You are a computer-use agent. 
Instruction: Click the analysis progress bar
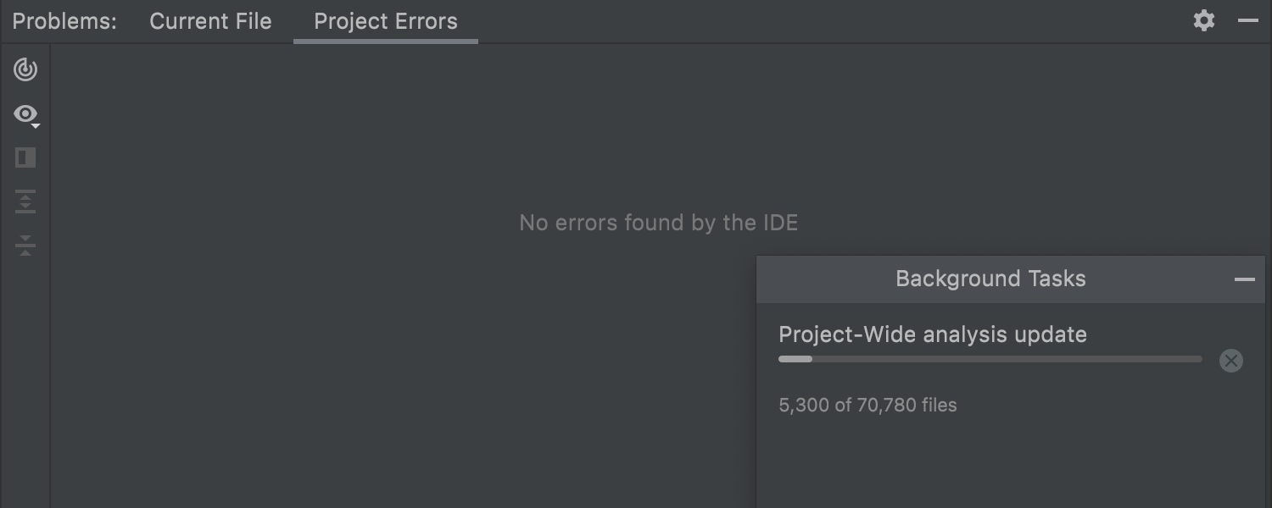click(990, 359)
